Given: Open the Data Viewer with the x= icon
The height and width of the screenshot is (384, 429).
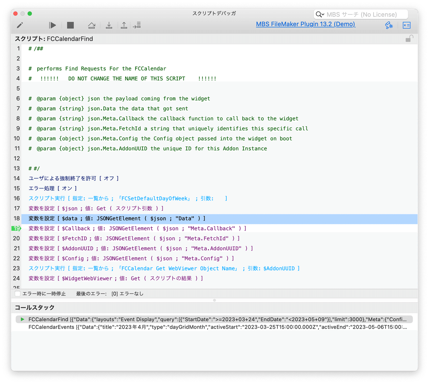Looking at the screenshot, I should tap(406, 25).
